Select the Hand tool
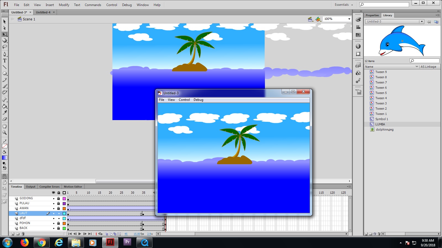The height and width of the screenshot is (248, 442). [4, 126]
